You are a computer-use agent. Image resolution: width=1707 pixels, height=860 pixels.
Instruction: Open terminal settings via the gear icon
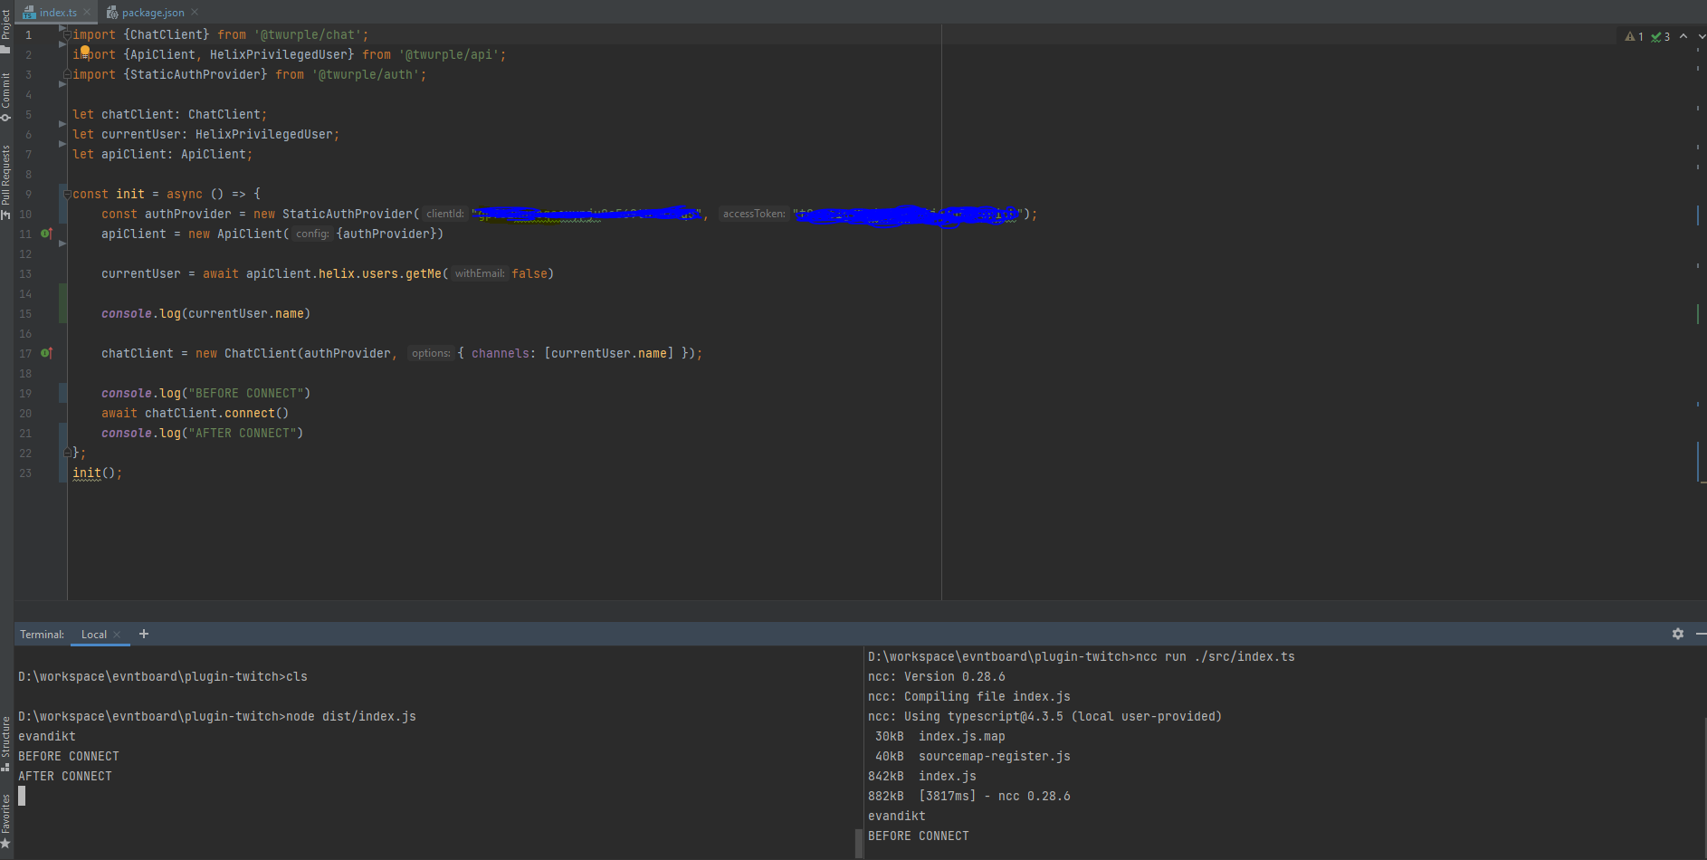1678,634
